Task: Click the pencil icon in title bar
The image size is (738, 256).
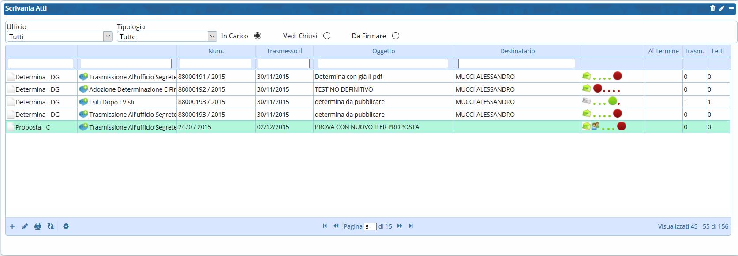Action: 722,8
